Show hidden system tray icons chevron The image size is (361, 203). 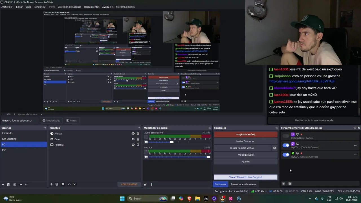pyautogui.click(x=311, y=198)
